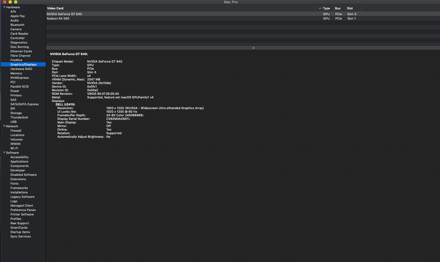Open Profiles in the sidebar

(16, 219)
